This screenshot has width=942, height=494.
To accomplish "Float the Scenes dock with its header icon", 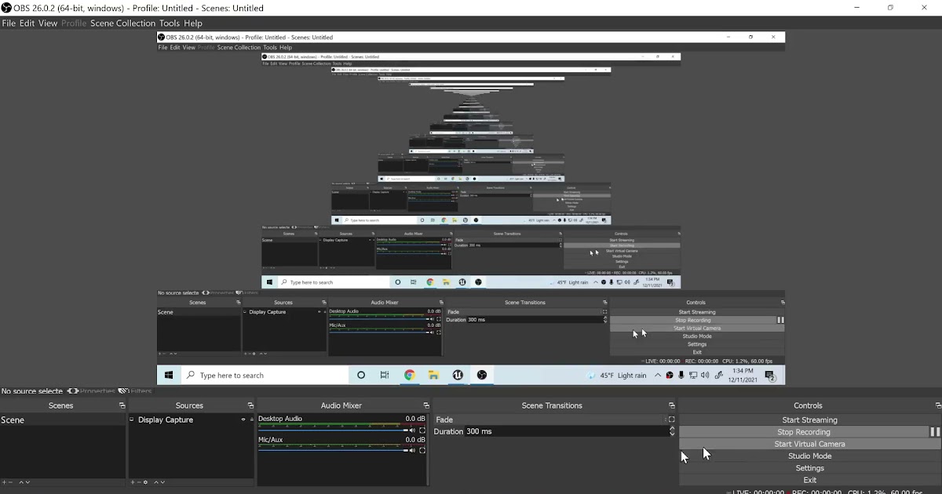I will point(122,405).
